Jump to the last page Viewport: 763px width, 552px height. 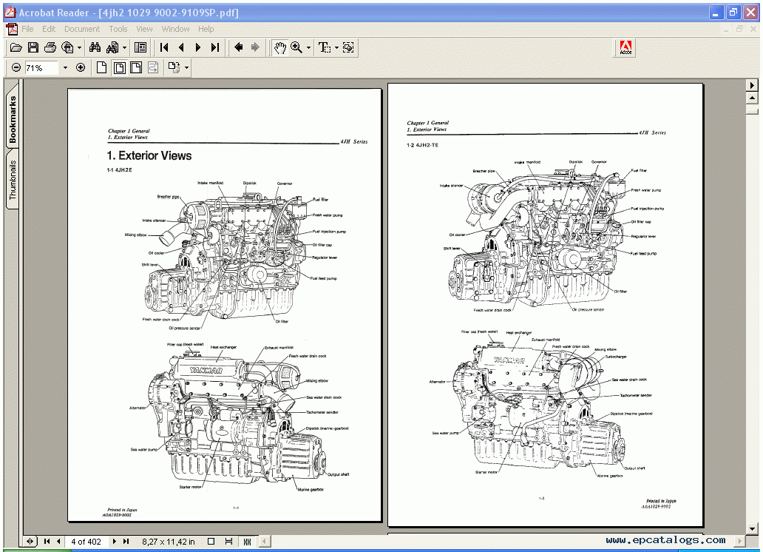pyautogui.click(x=215, y=47)
